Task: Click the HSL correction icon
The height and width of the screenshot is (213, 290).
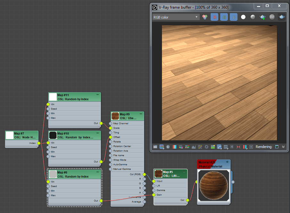Action: pos(181,147)
